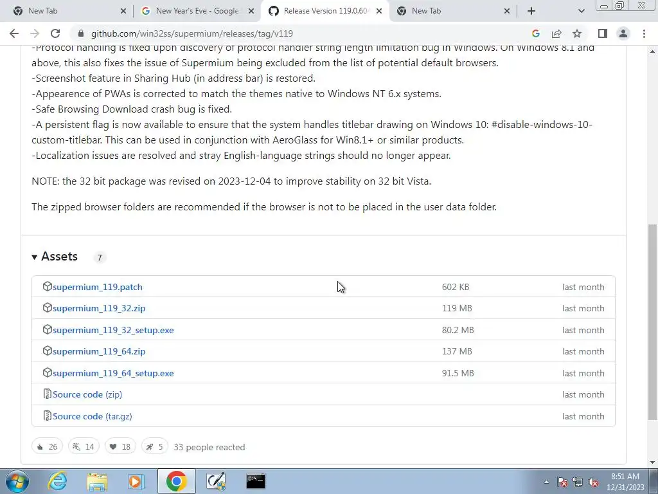Open the taskbar clock showing 8:51 AM
The image size is (658, 494).
pos(625,482)
